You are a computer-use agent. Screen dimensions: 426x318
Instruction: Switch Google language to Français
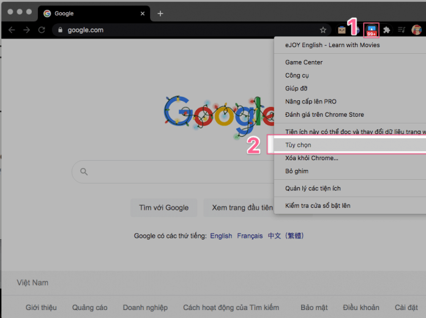pos(250,235)
